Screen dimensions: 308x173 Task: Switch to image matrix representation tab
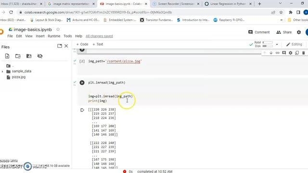tap(71, 4)
